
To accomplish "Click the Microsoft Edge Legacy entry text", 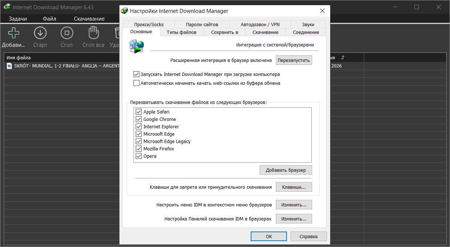I will 167,141.
